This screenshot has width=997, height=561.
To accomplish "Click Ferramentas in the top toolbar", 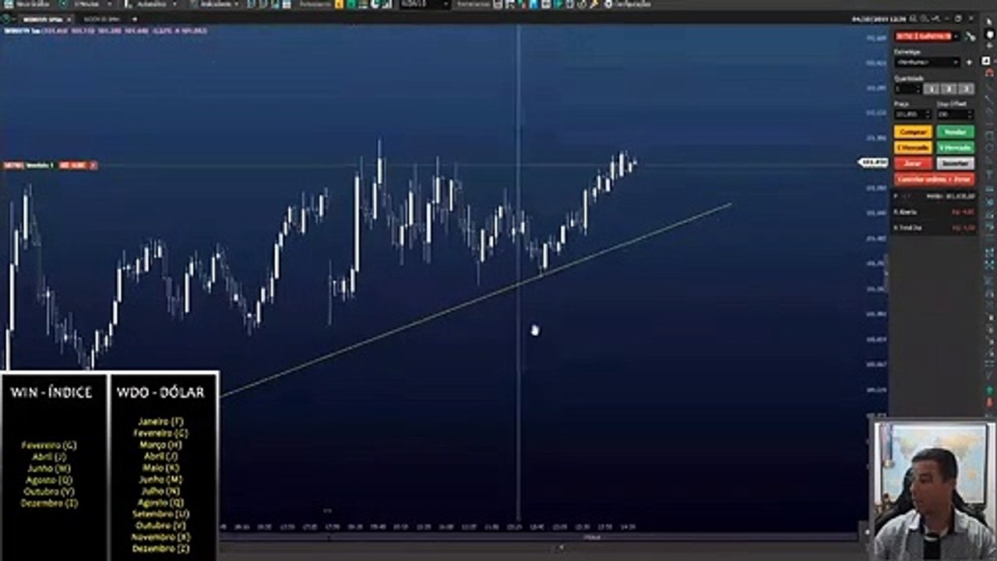I will tap(474, 4).
